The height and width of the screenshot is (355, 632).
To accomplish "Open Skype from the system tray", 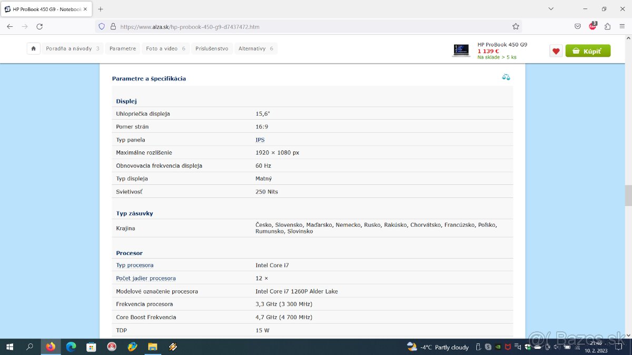I will point(488,347).
